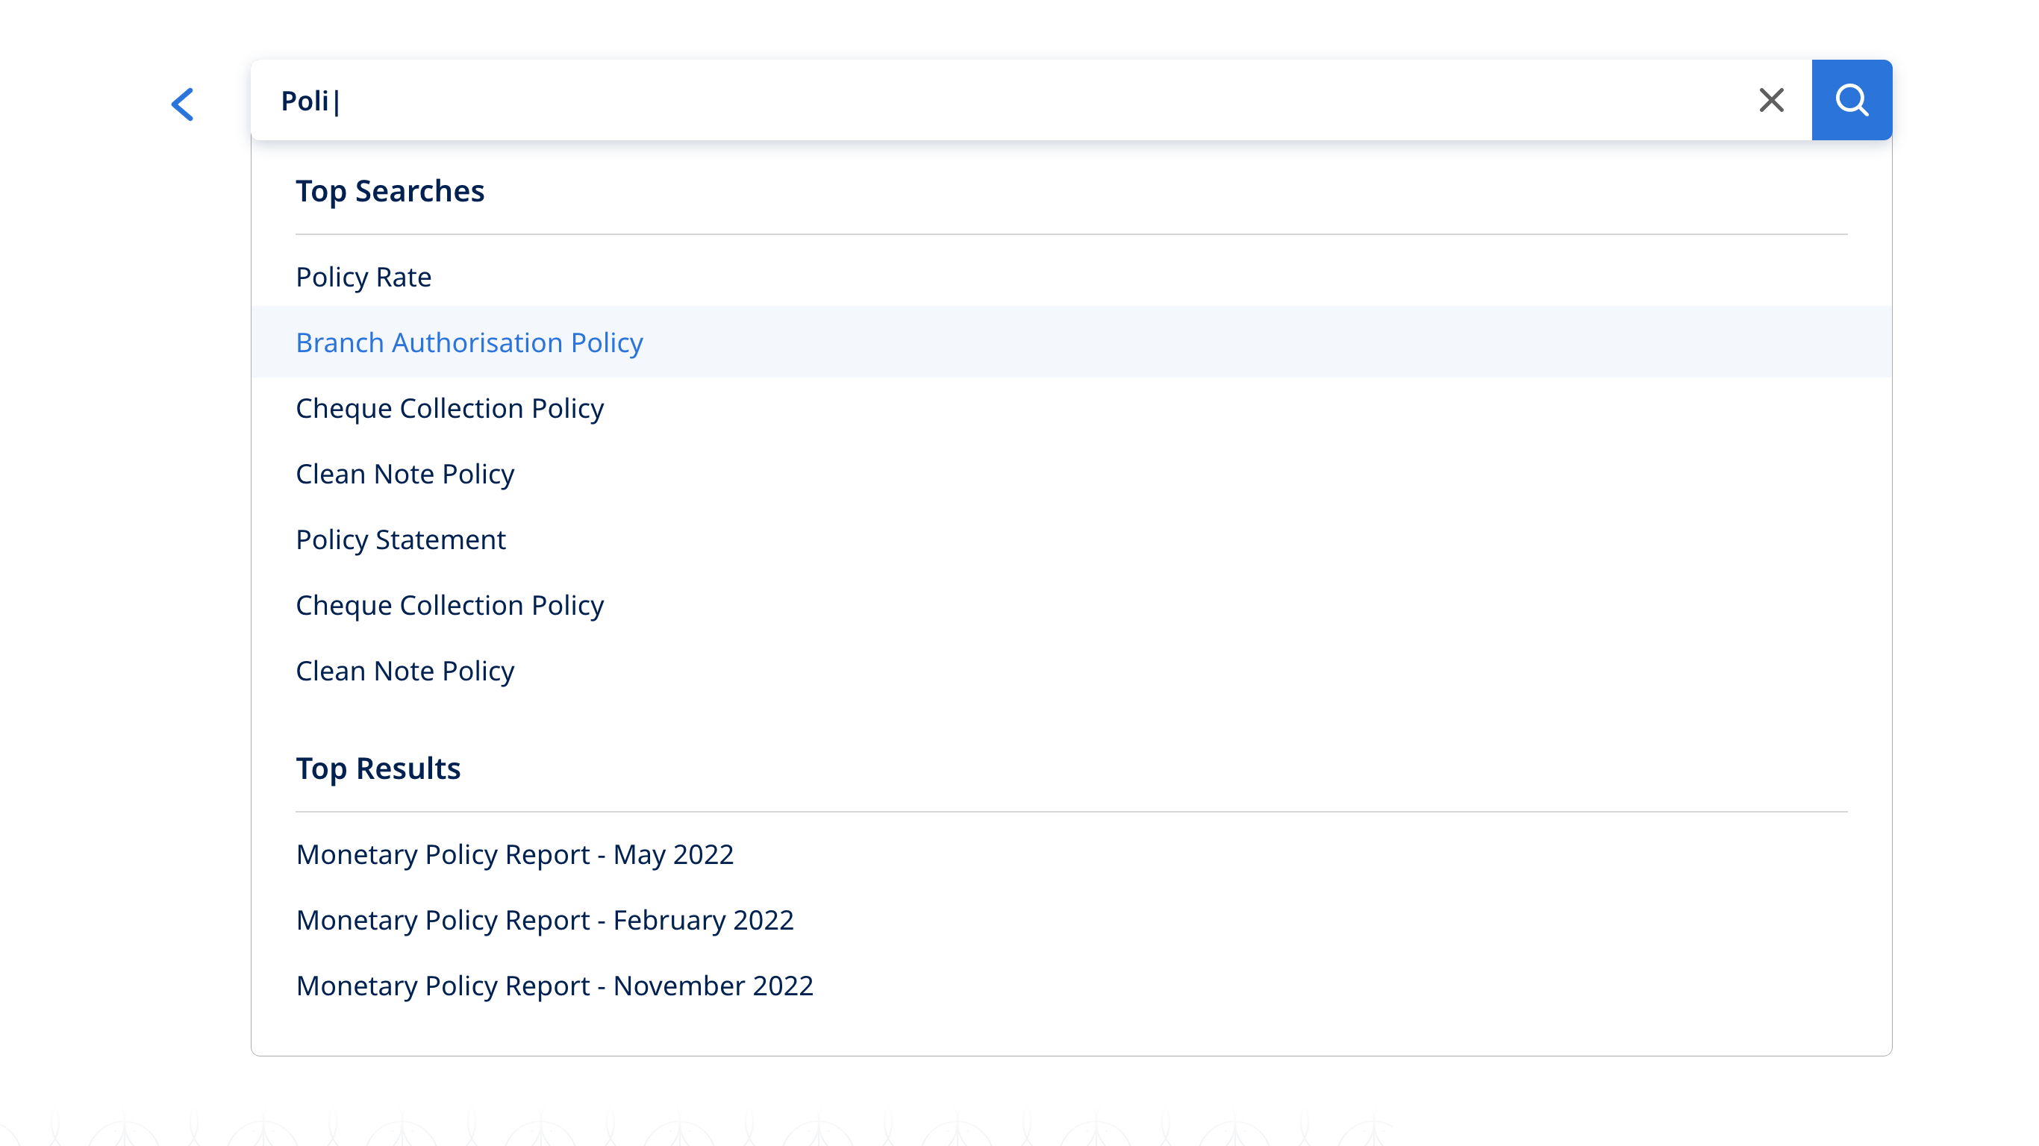
Task: Click the blue search magnifier button
Action: click(1851, 101)
